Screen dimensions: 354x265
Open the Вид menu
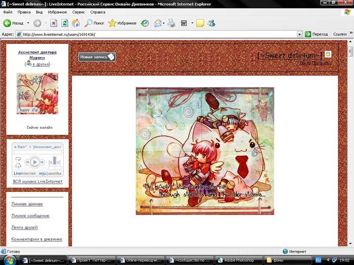click(x=39, y=12)
